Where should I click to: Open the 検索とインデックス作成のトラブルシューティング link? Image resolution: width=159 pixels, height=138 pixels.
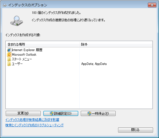pyautogui.click(x=34, y=125)
